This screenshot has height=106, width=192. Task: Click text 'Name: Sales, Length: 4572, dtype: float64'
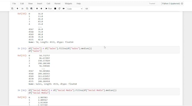(x=53, y=84)
